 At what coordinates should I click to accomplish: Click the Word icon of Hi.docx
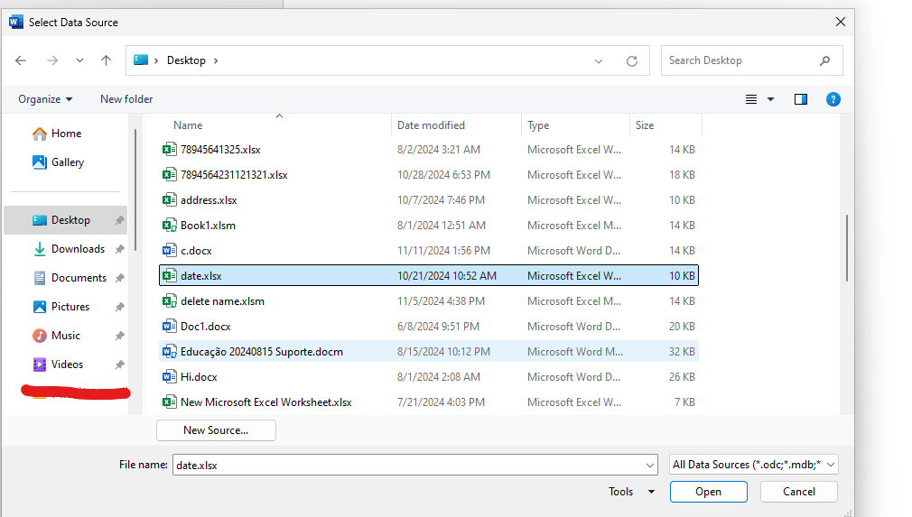(x=169, y=377)
